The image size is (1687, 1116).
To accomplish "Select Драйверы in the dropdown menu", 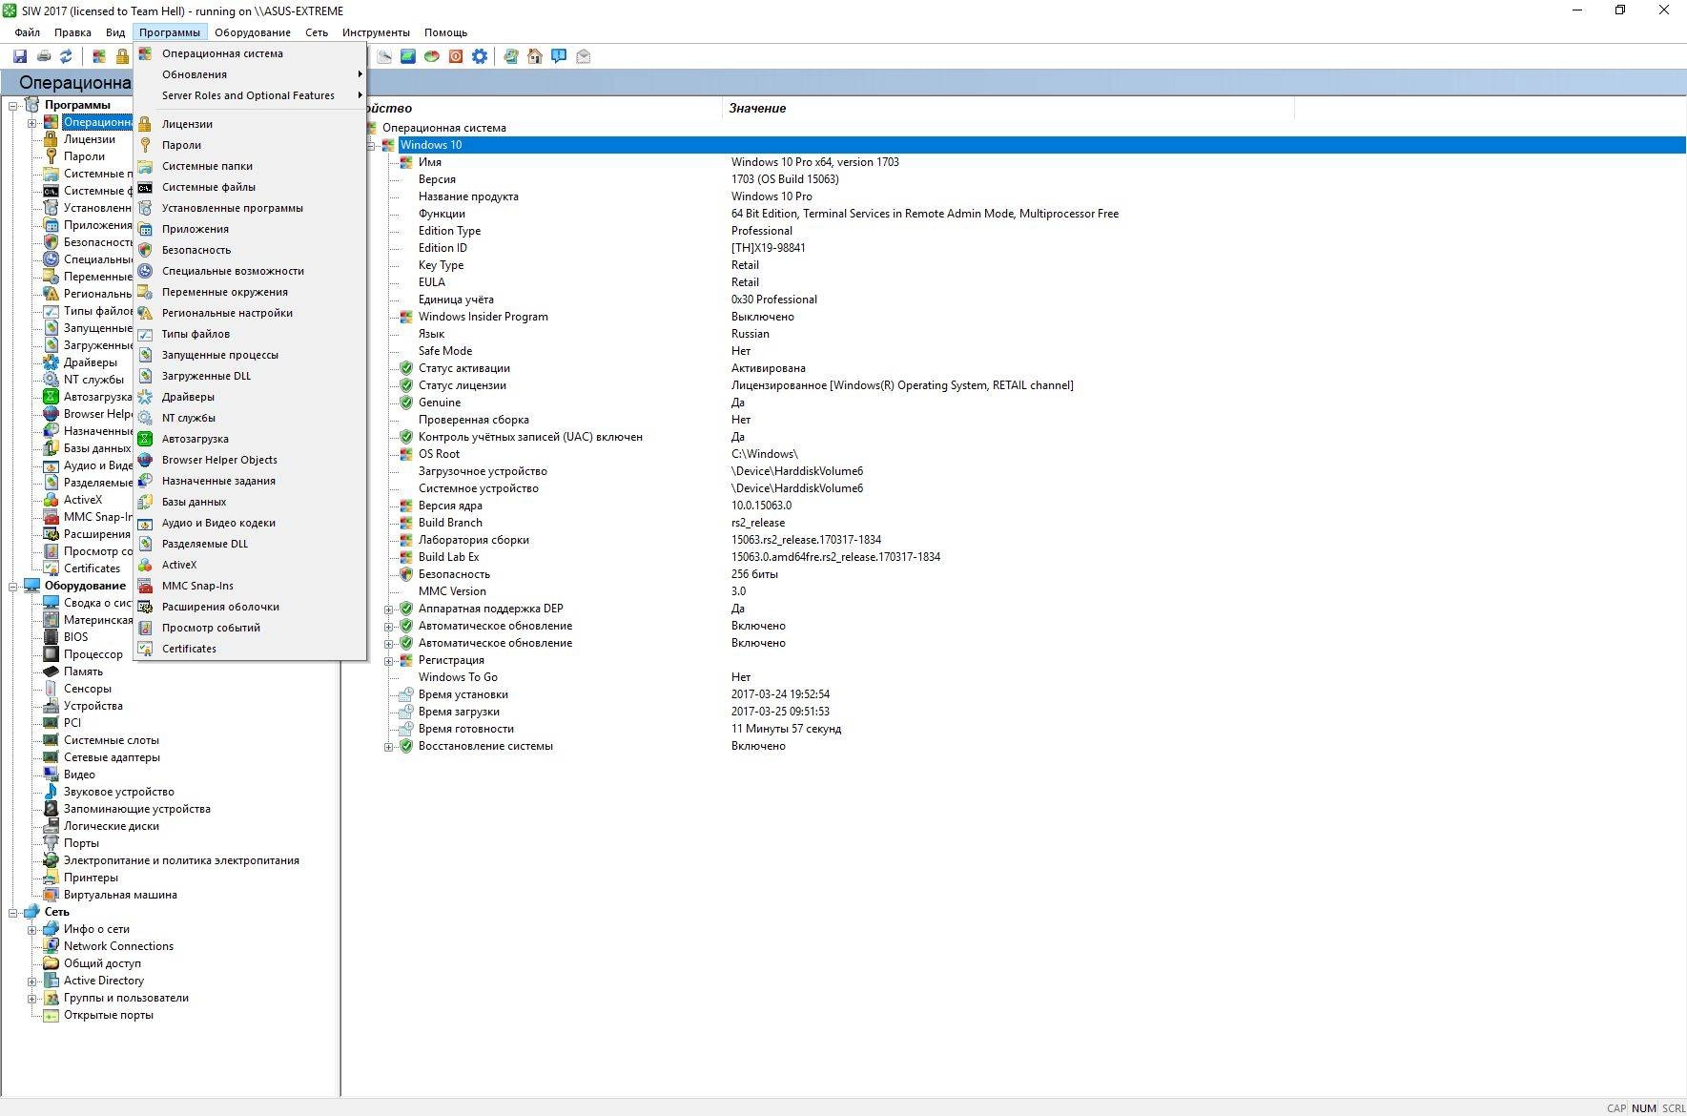I will 250,397.
